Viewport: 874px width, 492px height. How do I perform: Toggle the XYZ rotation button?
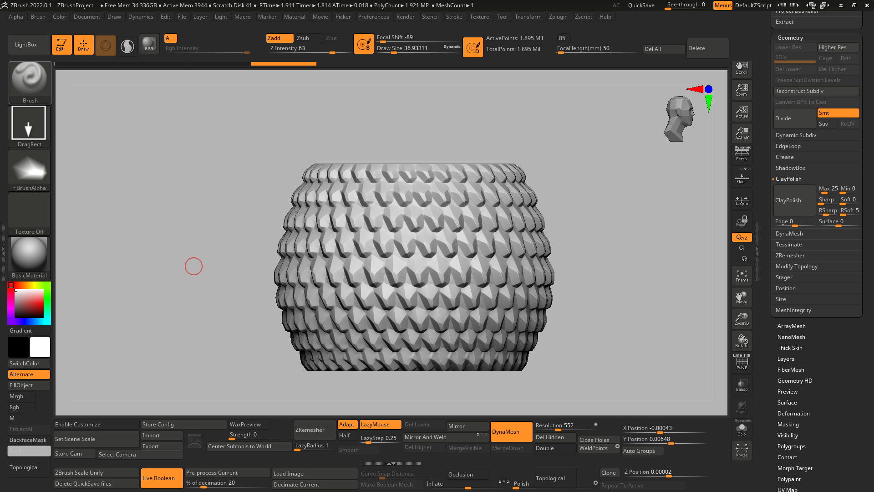[x=742, y=237]
